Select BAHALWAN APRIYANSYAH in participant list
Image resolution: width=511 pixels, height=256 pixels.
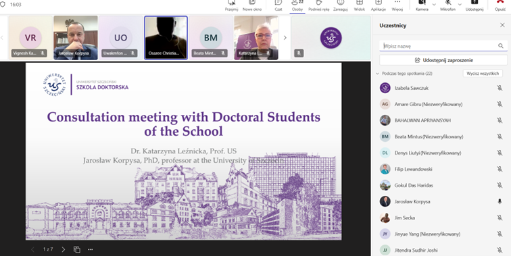pos(422,120)
